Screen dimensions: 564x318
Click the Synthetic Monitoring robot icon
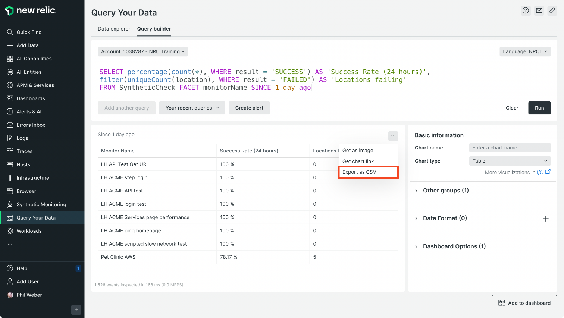click(10, 204)
